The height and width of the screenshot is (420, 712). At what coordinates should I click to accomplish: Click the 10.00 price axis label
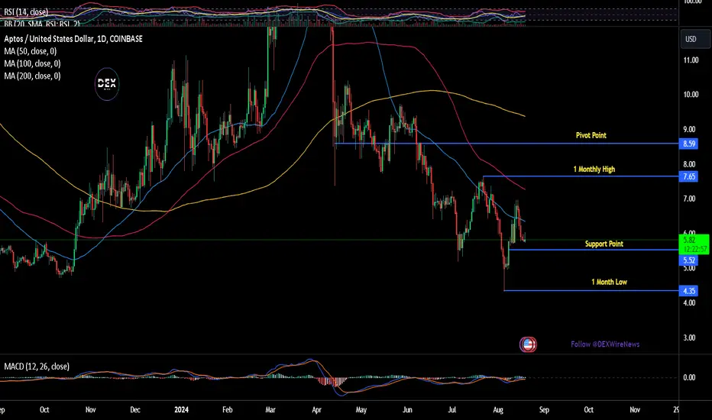tap(691, 95)
